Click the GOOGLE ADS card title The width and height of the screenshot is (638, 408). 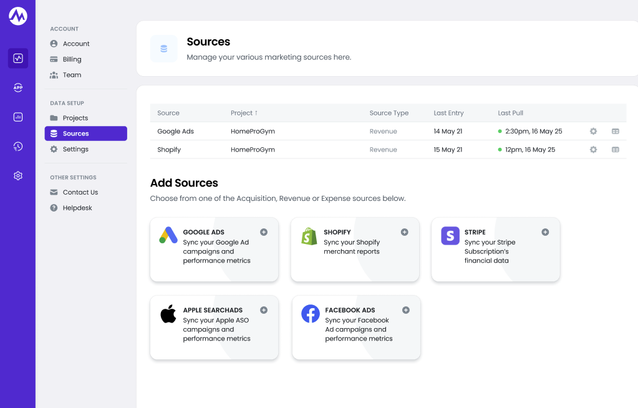tap(203, 232)
